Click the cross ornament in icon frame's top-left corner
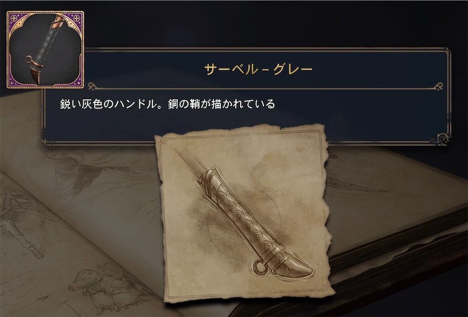The height and width of the screenshot is (317, 468). [x=14, y=18]
